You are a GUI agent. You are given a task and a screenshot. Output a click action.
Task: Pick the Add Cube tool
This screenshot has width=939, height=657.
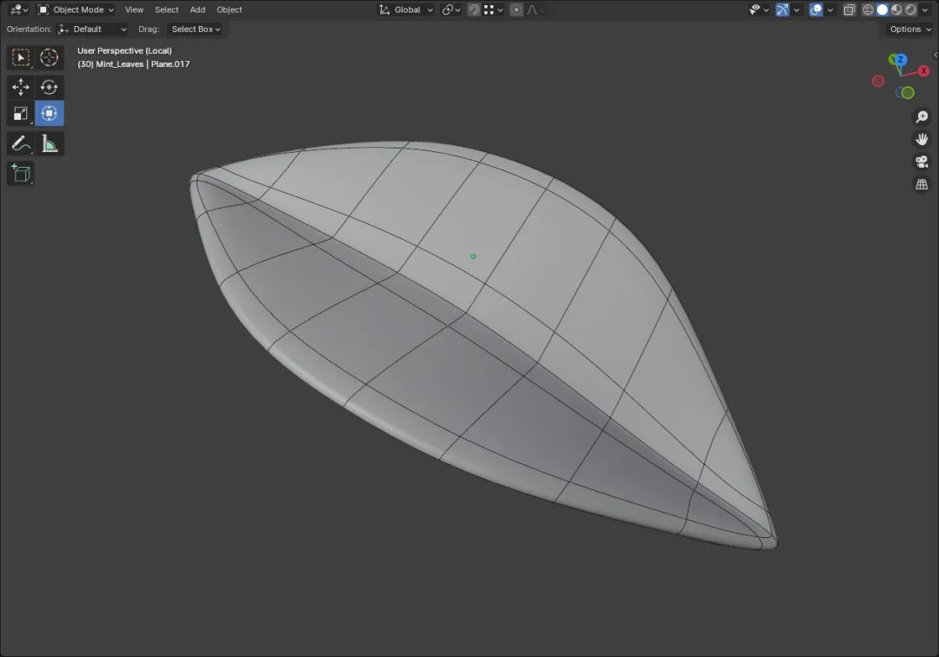20,174
